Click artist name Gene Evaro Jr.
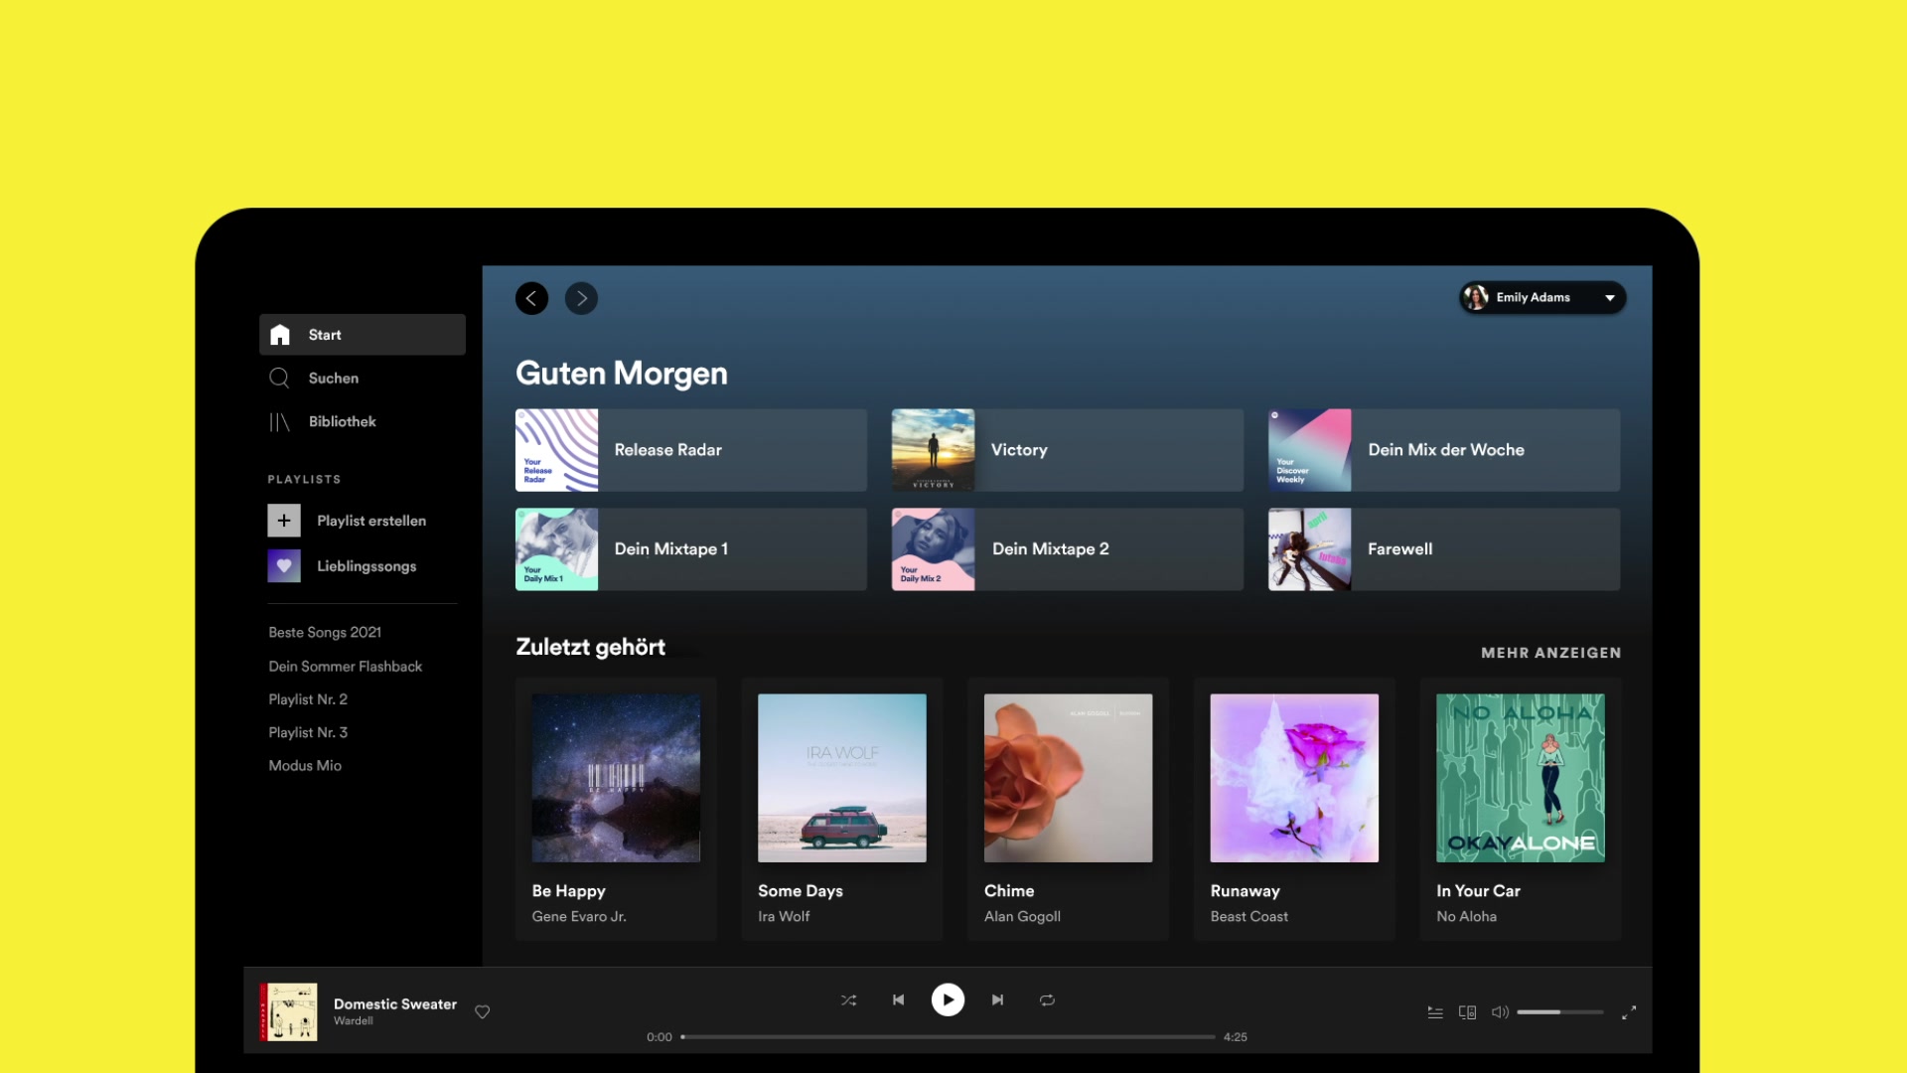Image resolution: width=1907 pixels, height=1073 pixels. [579, 917]
